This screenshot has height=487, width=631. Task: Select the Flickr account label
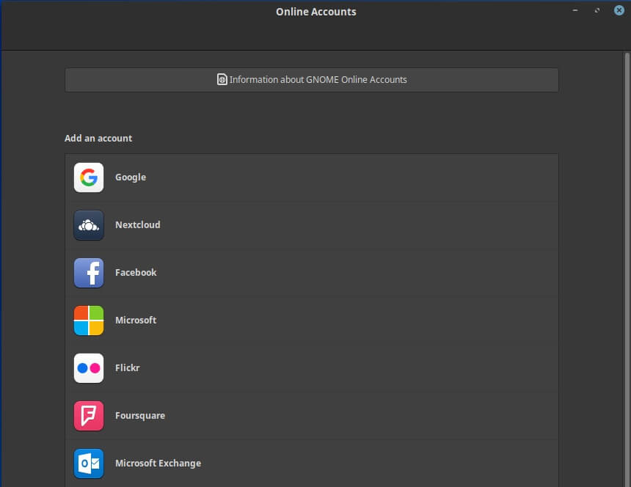(127, 368)
